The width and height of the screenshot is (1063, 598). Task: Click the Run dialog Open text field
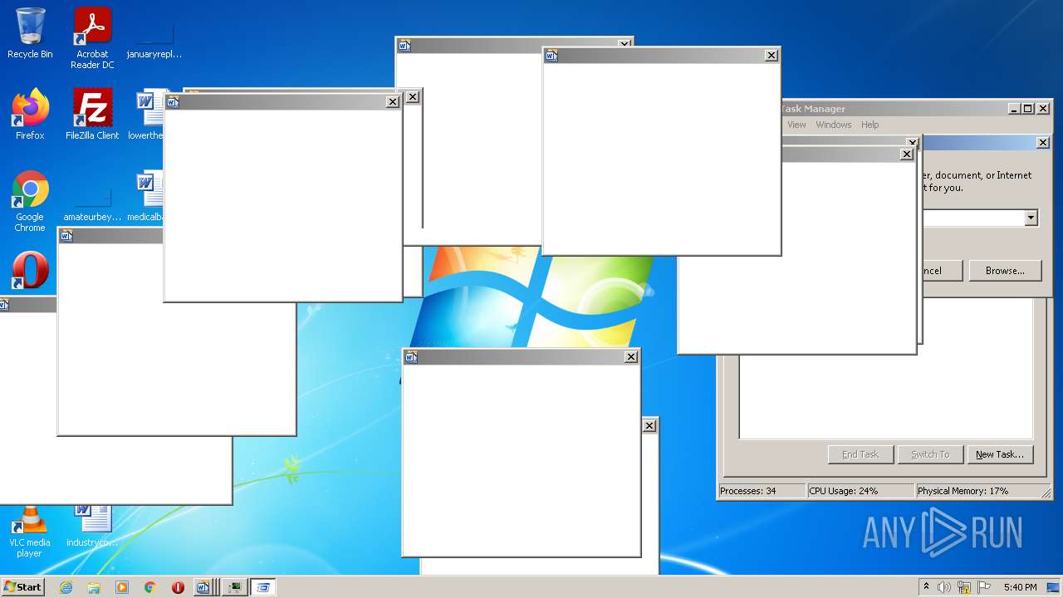tap(972, 218)
